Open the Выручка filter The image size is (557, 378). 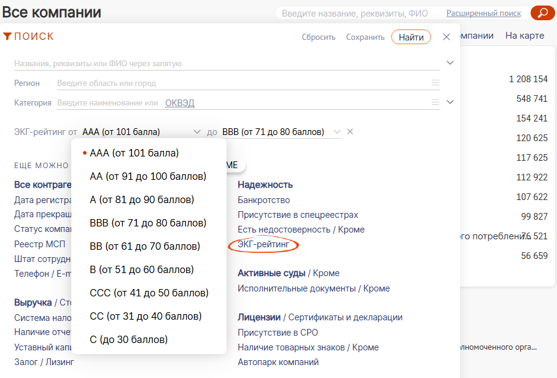(x=33, y=303)
